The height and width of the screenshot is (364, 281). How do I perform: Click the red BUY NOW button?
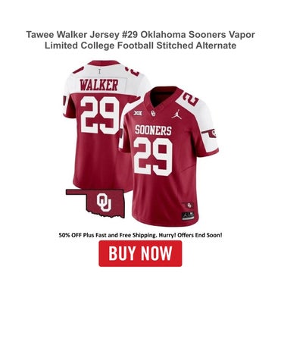tap(140, 253)
